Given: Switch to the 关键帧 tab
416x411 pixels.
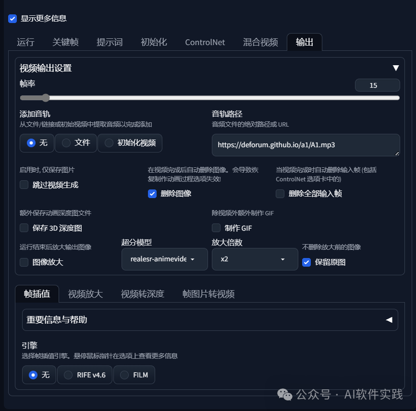Looking at the screenshot, I should (65, 42).
